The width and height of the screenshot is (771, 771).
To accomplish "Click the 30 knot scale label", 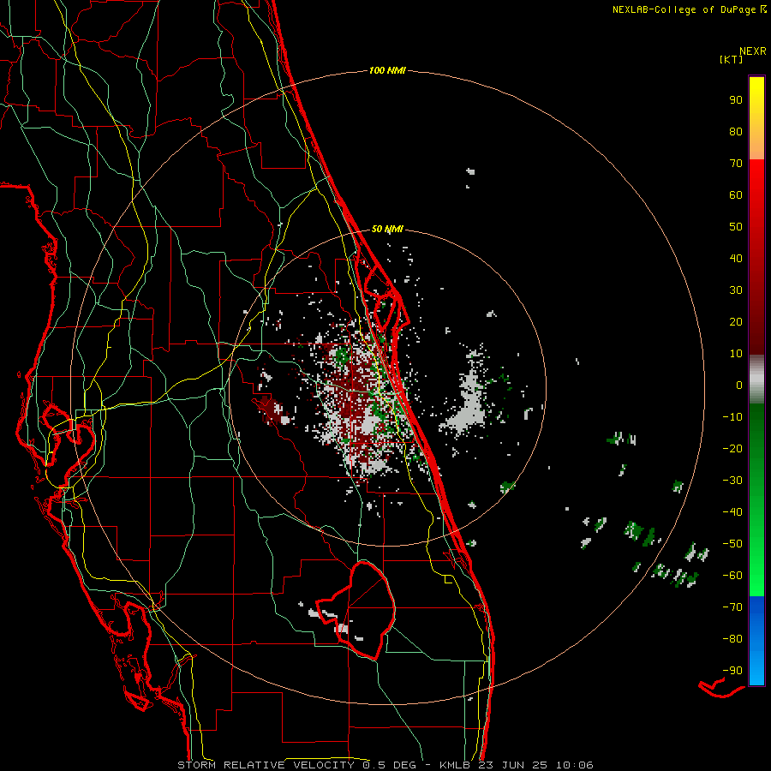I will click(736, 290).
